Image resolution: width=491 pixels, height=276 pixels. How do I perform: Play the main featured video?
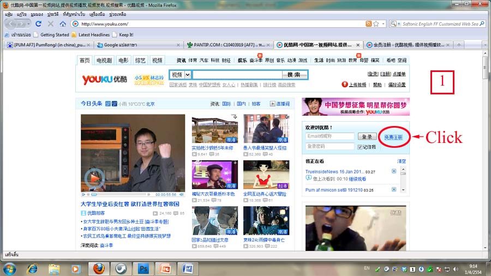[x=94, y=179]
